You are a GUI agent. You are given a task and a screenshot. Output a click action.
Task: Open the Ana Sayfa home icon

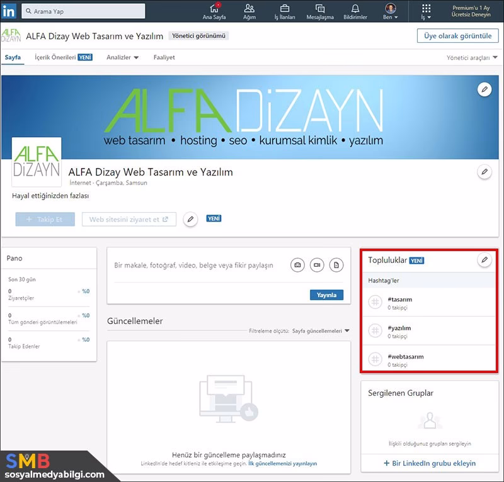click(215, 10)
